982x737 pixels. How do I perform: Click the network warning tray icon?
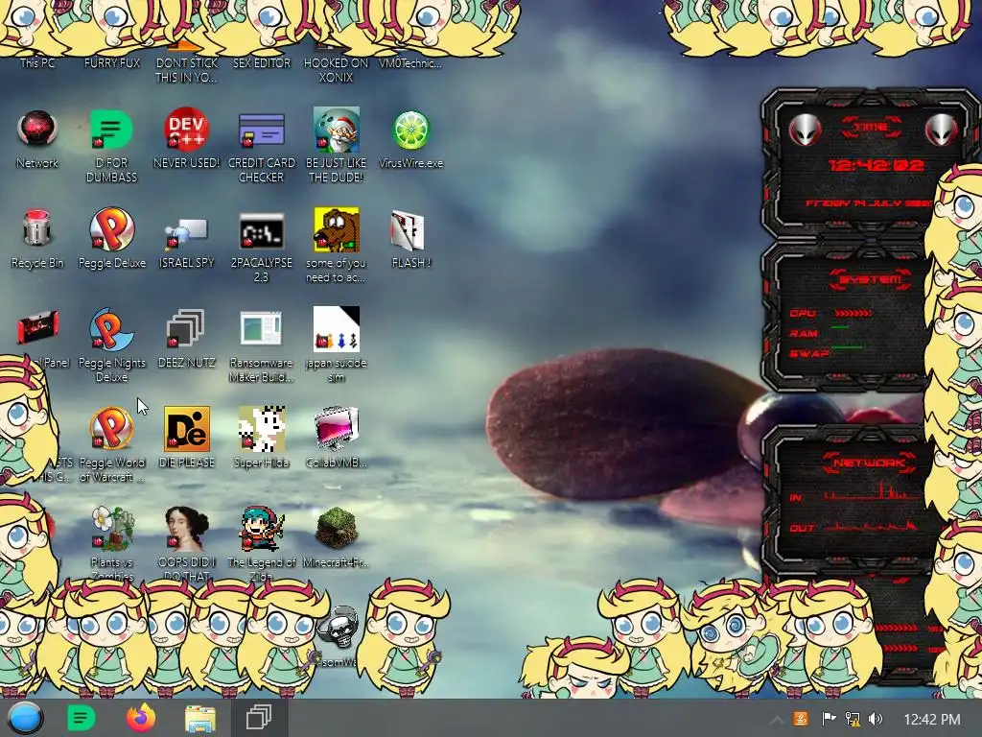[853, 719]
